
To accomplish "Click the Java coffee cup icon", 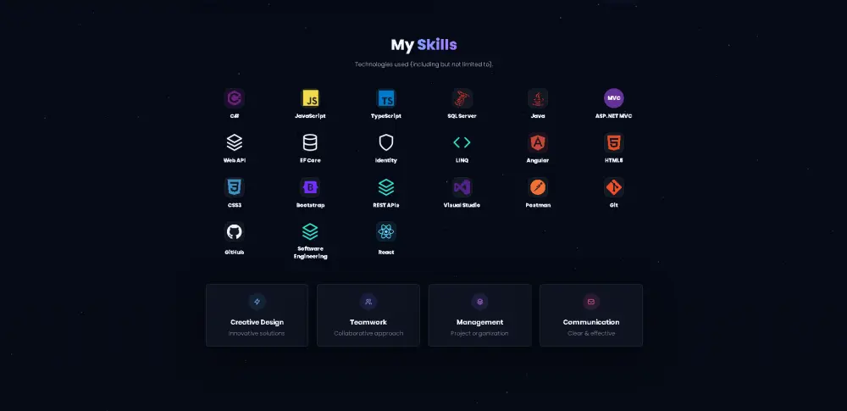I will point(538,98).
